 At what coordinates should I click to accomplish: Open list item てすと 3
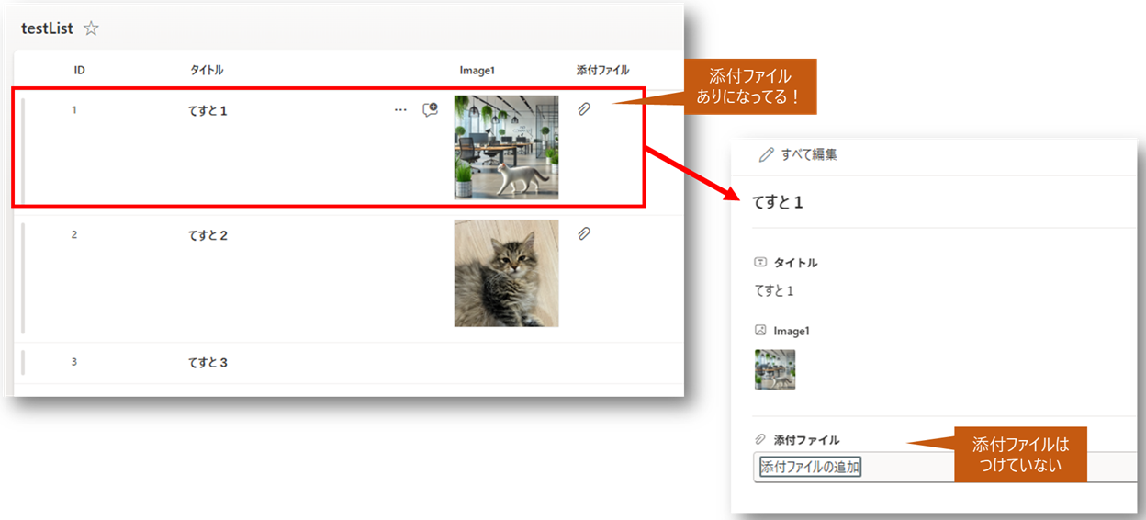tap(208, 363)
